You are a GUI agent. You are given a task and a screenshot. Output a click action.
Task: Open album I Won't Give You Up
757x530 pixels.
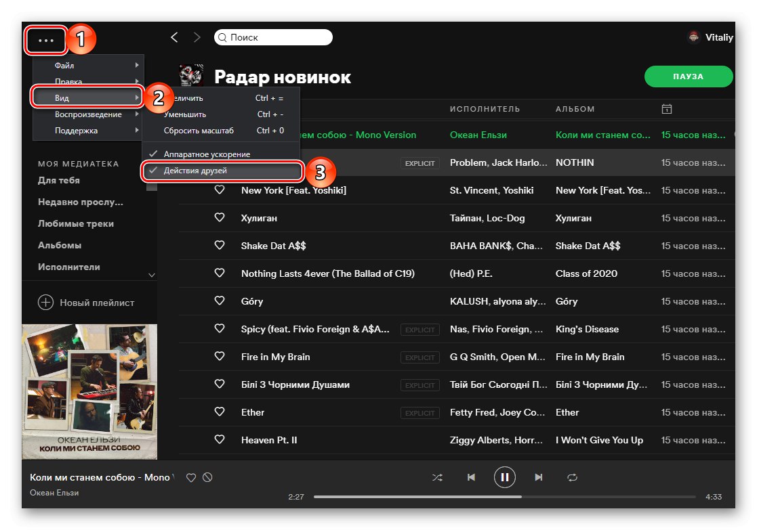tap(599, 440)
